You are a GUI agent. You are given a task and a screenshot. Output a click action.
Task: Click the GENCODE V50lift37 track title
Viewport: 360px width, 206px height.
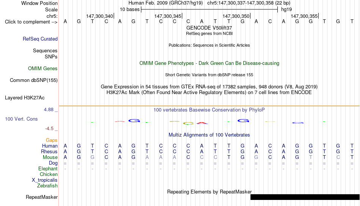pos(209,28)
